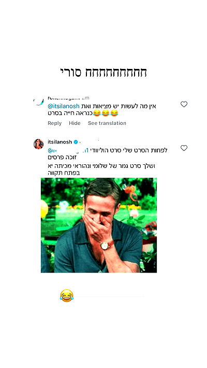This screenshot has height=368, width=207.
Task: Open the feather avatar of the first commenter
Action: click(38, 102)
